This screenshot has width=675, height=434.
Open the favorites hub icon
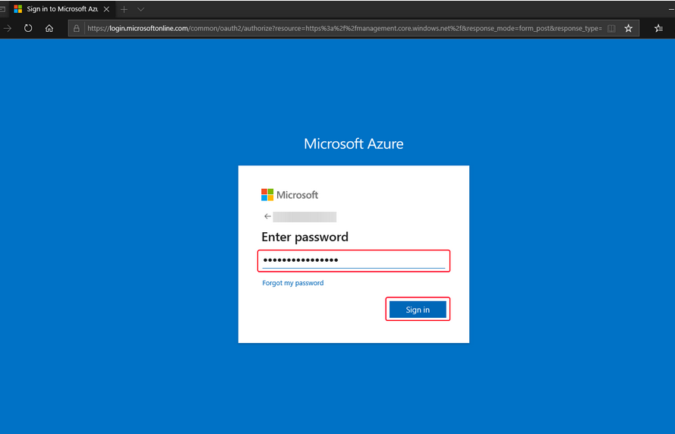point(658,28)
